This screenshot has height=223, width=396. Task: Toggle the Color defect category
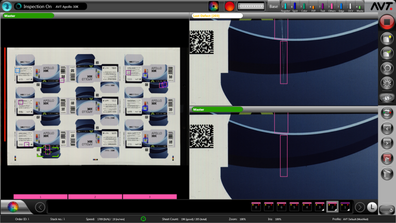(304, 7)
